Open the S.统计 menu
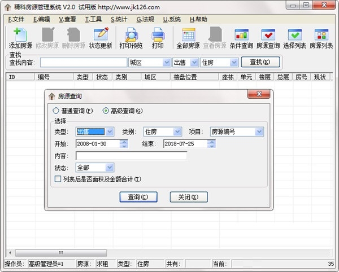 tap(119, 19)
